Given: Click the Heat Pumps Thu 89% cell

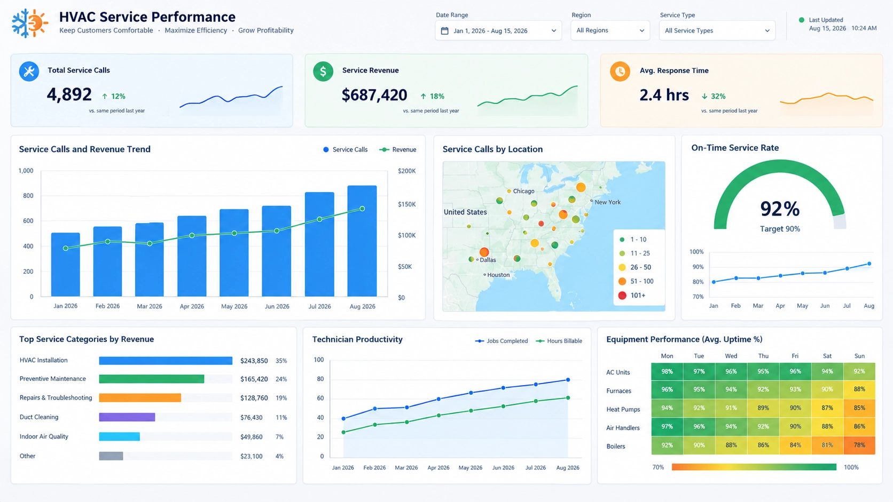Looking at the screenshot, I should (763, 409).
